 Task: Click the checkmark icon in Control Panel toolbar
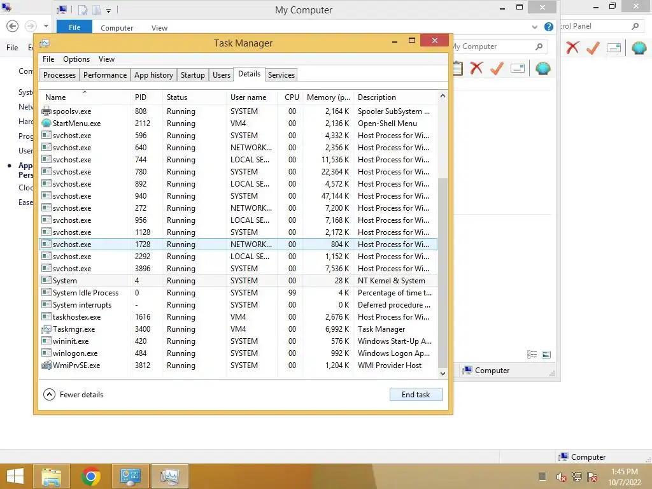click(593, 47)
